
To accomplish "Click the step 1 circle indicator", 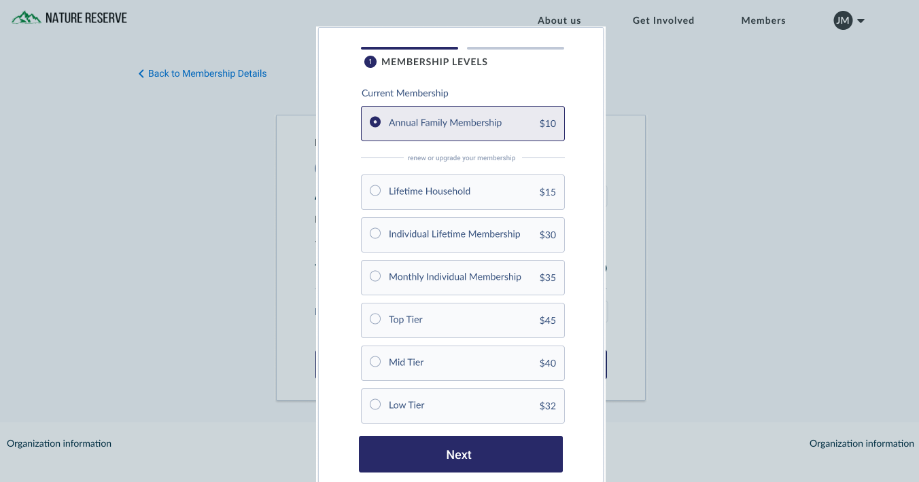I will (370, 62).
